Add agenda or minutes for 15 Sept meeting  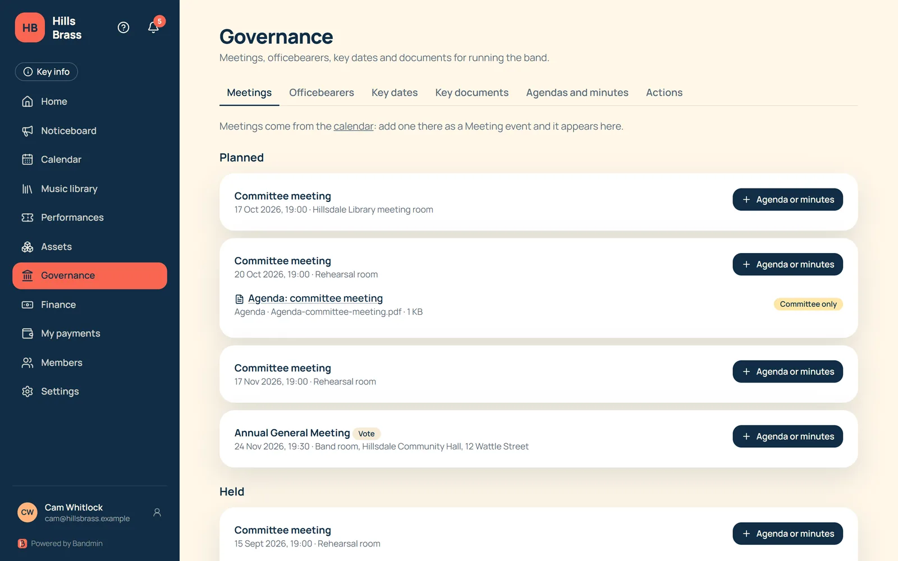pos(787,534)
